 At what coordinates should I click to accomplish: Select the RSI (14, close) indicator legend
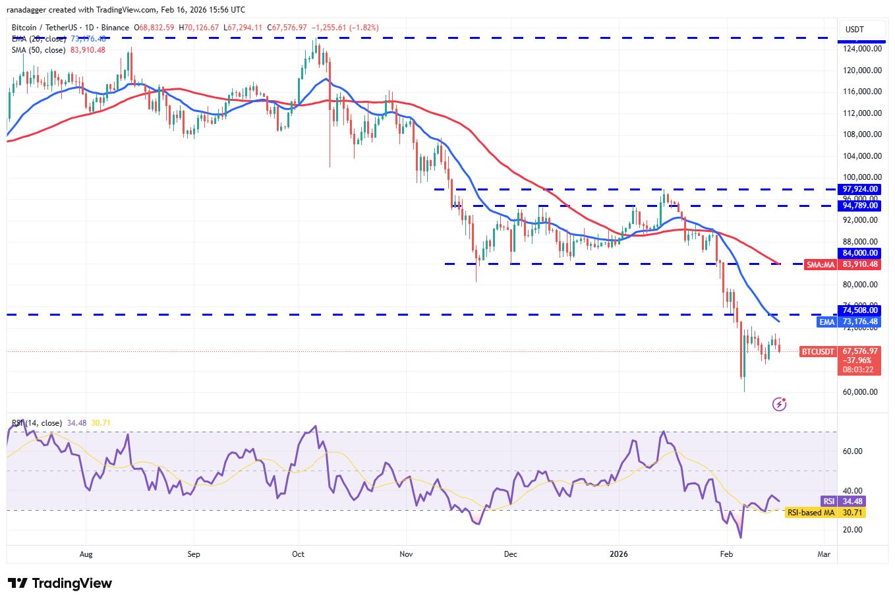click(37, 423)
